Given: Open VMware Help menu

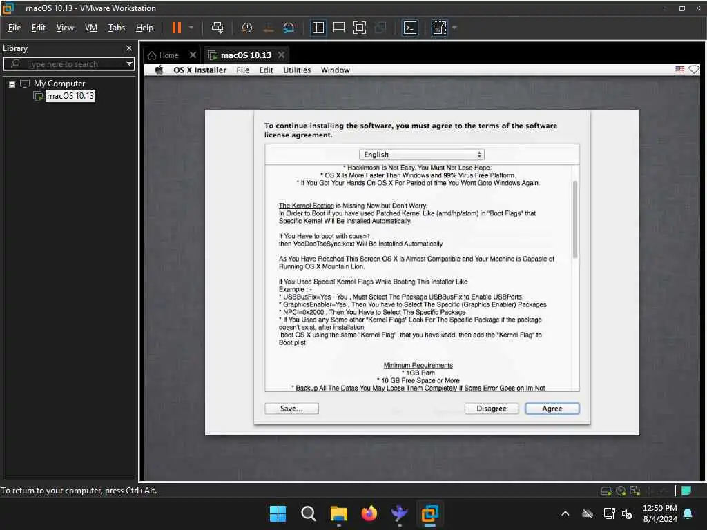Looking at the screenshot, I should click(x=144, y=28).
